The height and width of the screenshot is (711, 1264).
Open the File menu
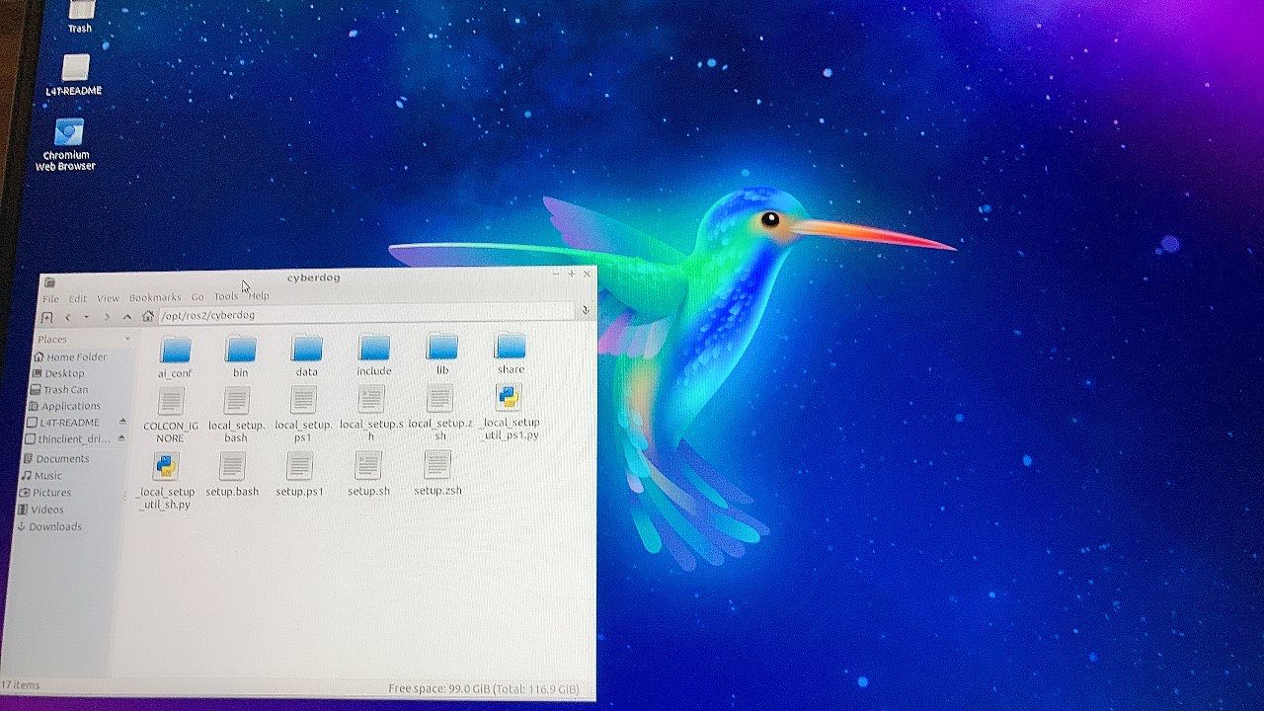50,298
